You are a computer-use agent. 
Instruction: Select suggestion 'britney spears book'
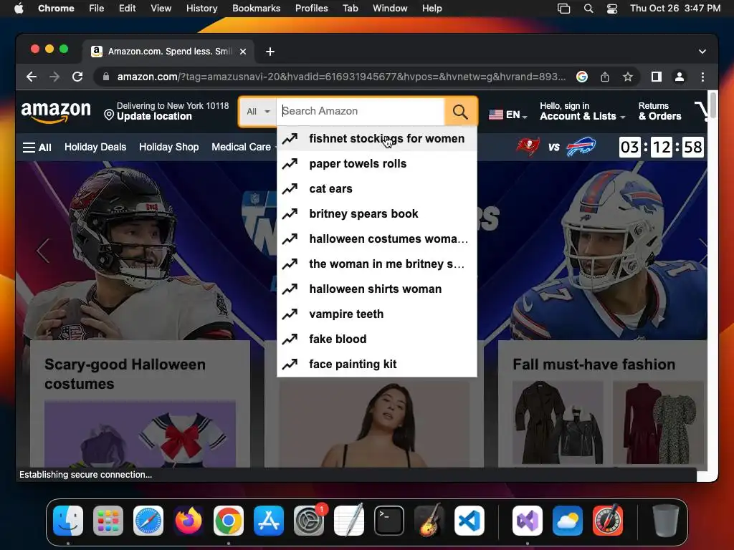pos(377,213)
